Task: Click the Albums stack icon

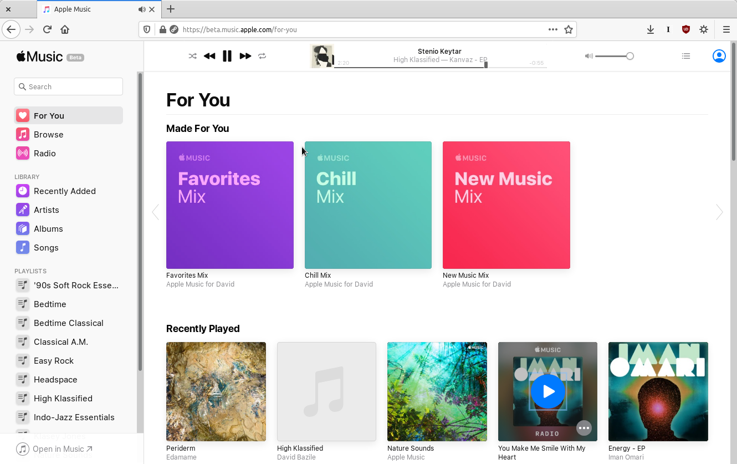Action: (x=22, y=228)
